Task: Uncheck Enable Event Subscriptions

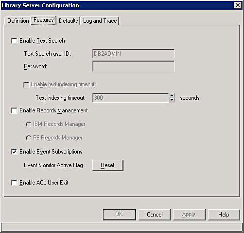Action: pyautogui.click(x=14, y=152)
